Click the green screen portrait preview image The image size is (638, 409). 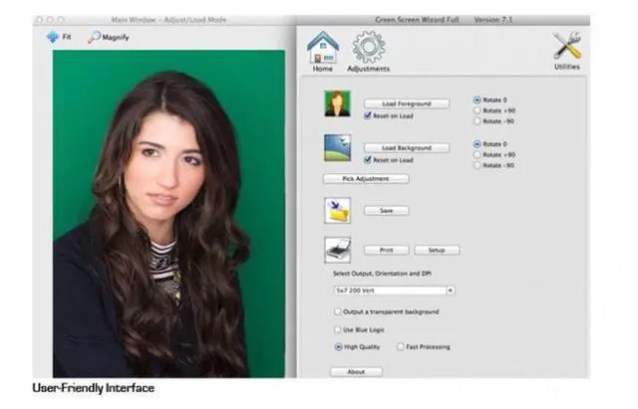168,214
